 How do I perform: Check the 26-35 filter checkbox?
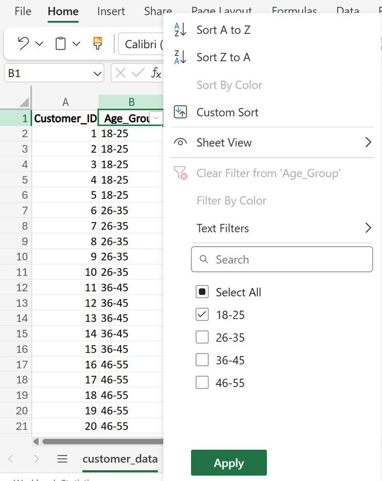[202, 337]
